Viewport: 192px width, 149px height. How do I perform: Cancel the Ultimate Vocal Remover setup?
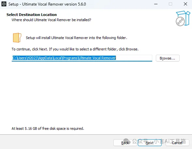click(177, 143)
